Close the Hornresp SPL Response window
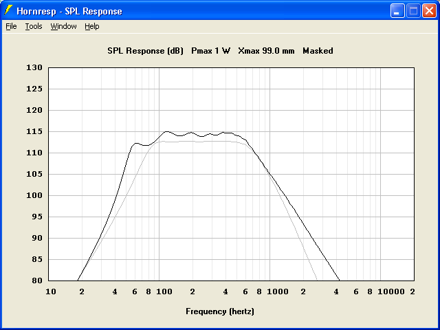The width and height of the screenshot is (440, 330). tap(429, 11)
